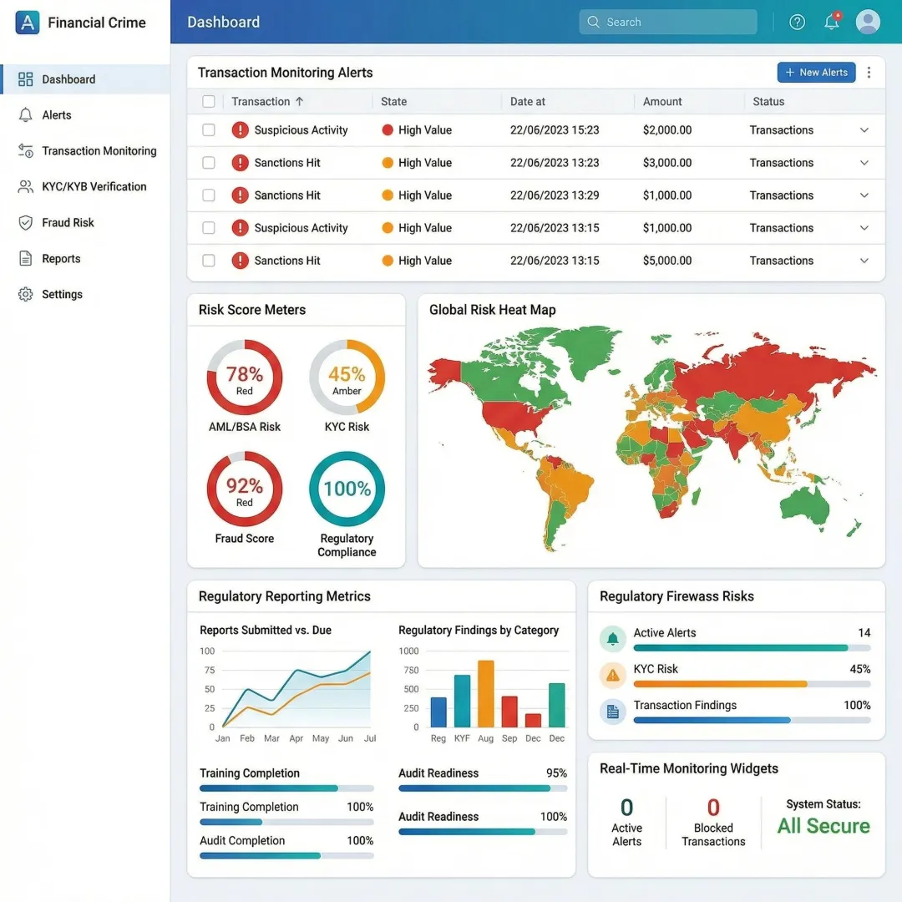Expand the $3,000.00 transaction row chevron

click(864, 163)
